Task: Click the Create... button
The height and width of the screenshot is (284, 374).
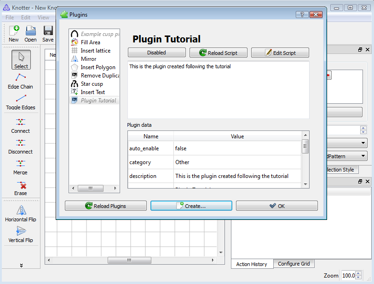Action: tap(191, 206)
